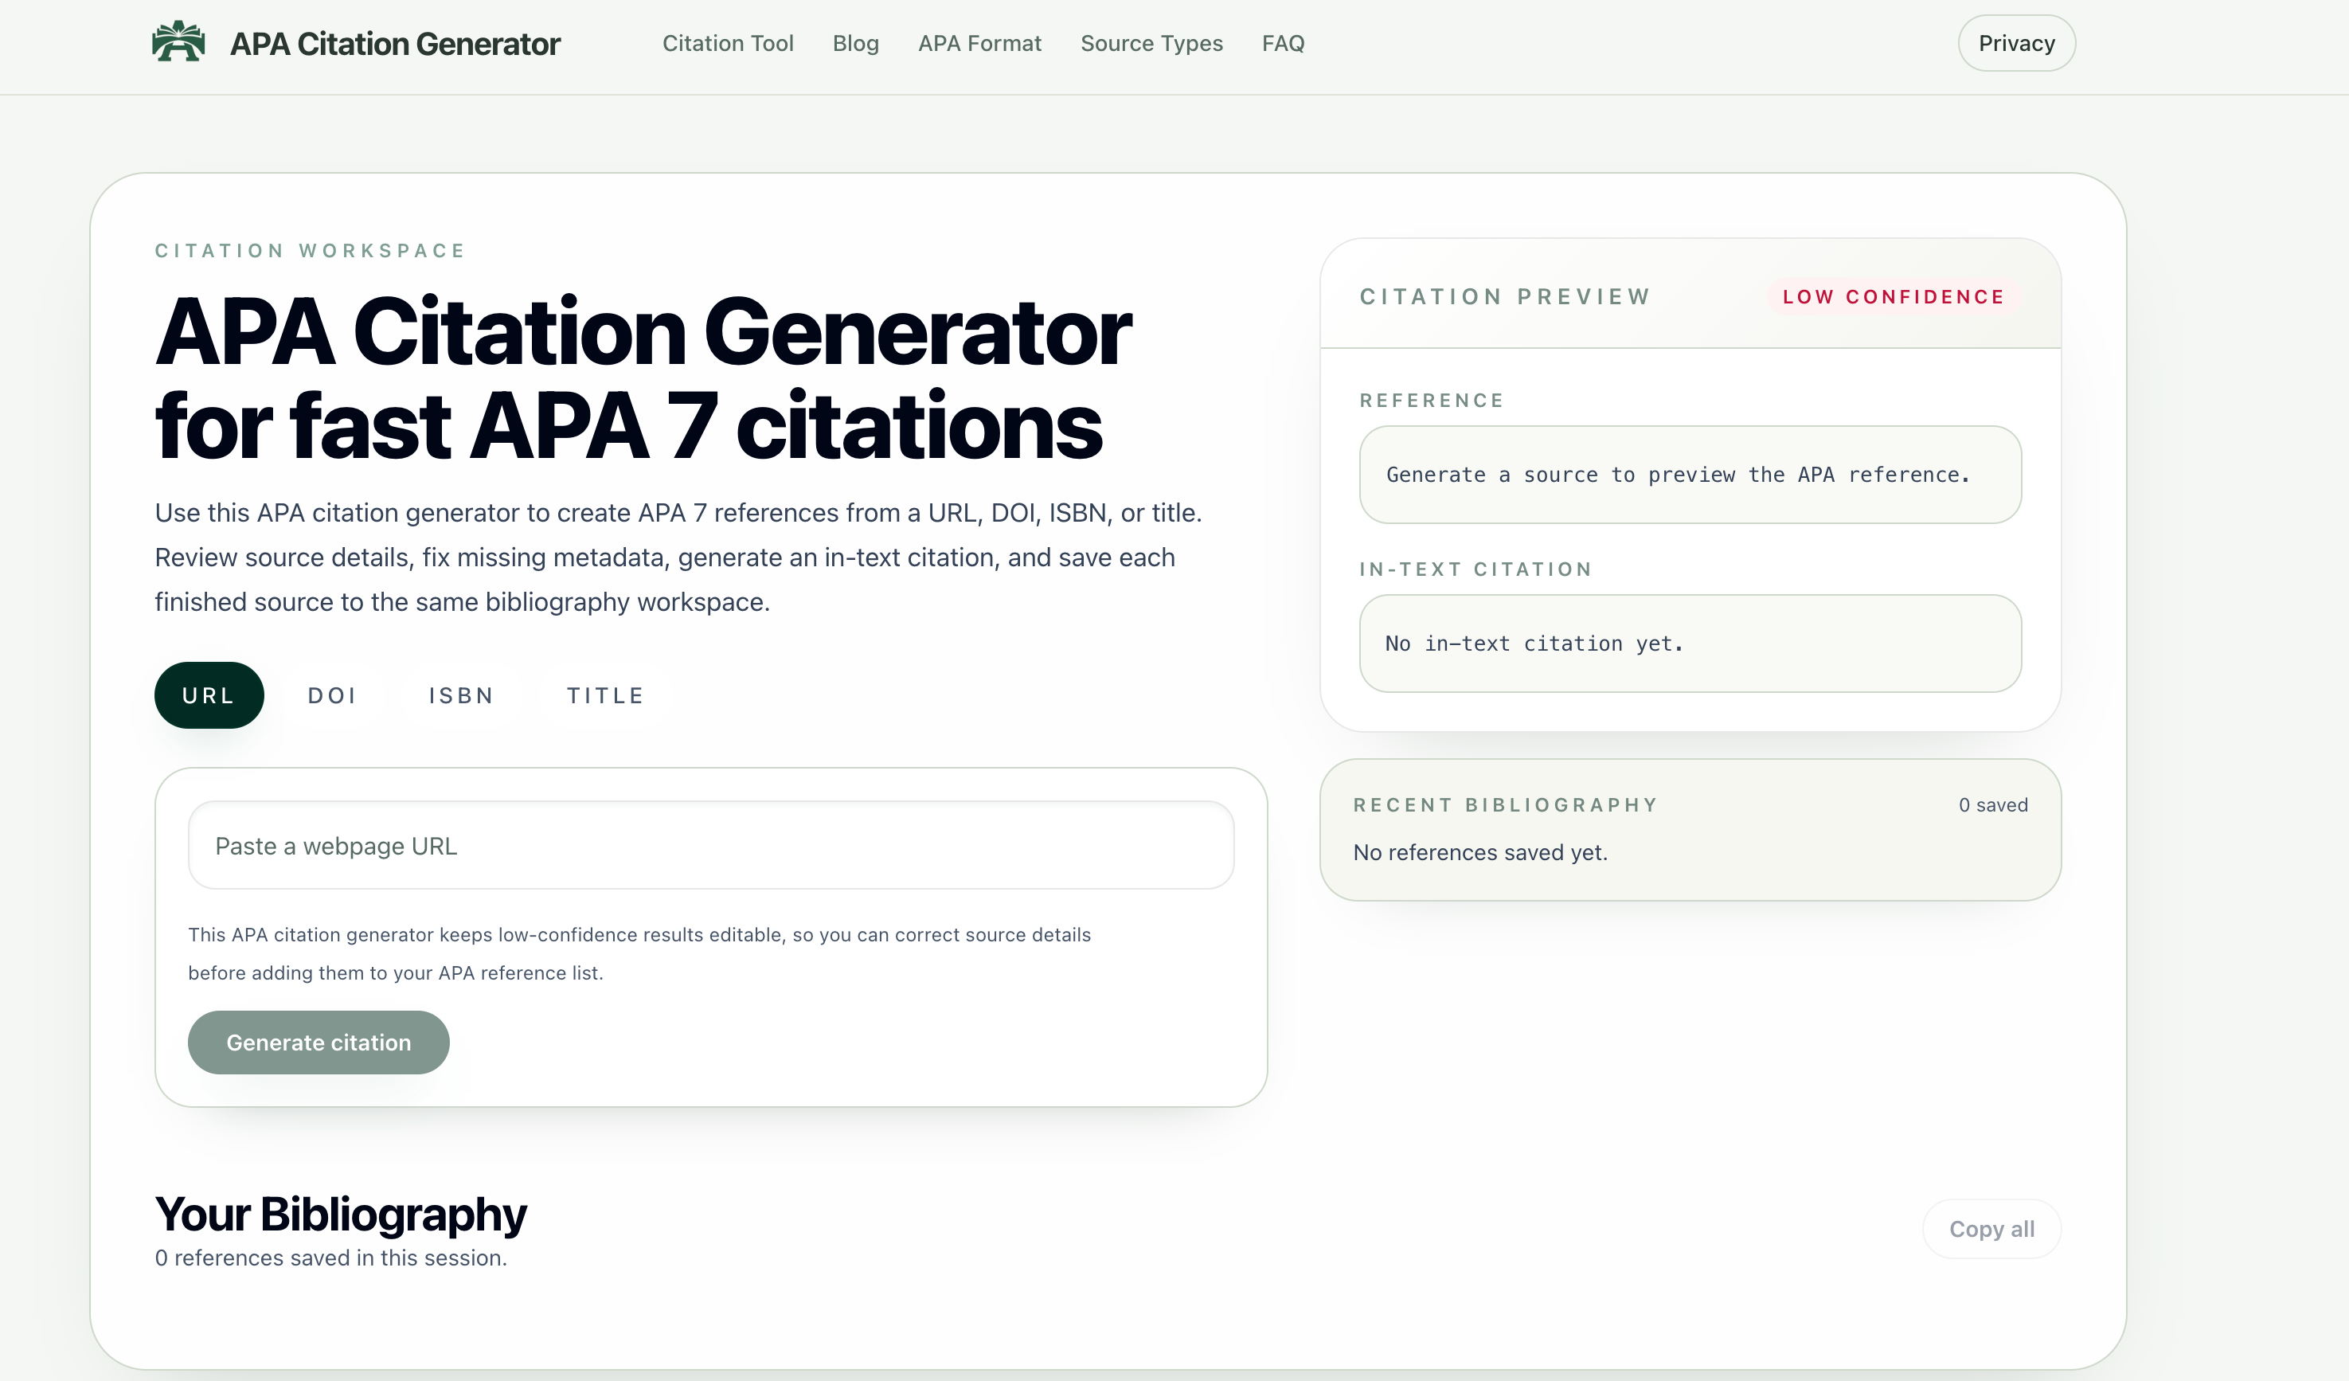
Task: Click the Generate citation button
Action: point(319,1043)
